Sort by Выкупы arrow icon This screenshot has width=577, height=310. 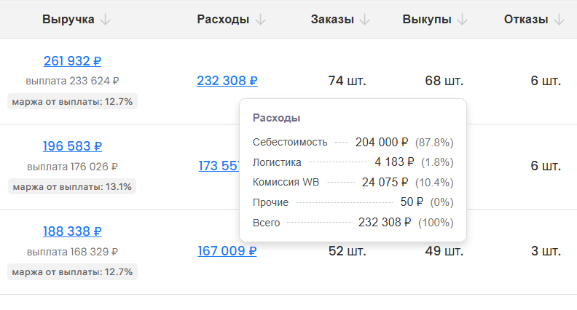click(x=462, y=20)
